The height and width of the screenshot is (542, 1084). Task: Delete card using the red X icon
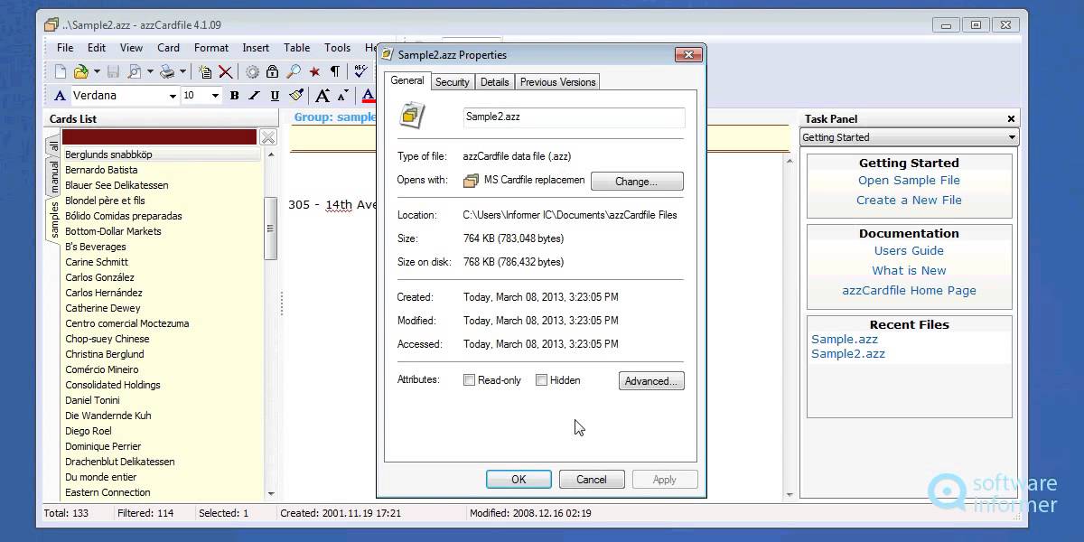coord(226,71)
